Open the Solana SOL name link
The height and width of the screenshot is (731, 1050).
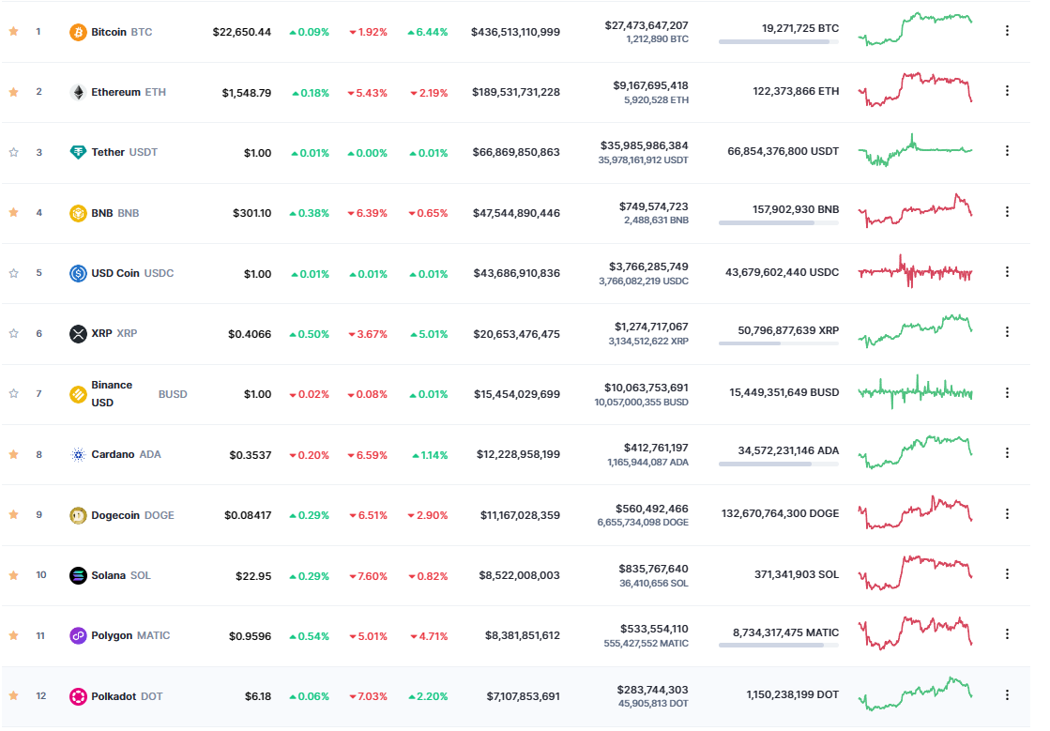click(120, 575)
